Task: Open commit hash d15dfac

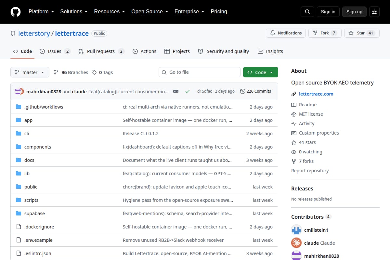Action: coord(205,91)
